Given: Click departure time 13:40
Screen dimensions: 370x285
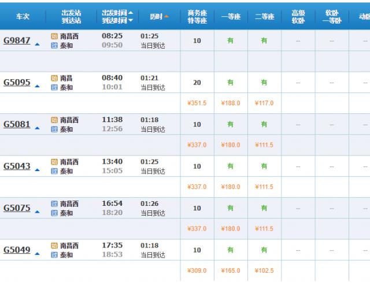Looking at the screenshot, I should (x=112, y=162).
